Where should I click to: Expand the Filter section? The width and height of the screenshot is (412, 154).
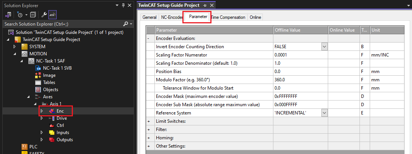coord(148,130)
